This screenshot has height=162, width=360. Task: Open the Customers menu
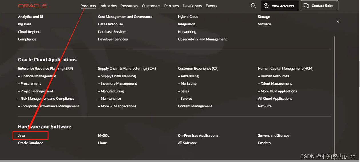[151, 6]
